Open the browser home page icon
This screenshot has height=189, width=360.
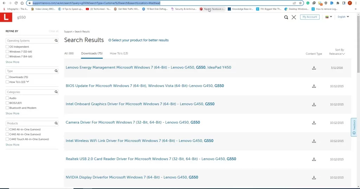22,3
